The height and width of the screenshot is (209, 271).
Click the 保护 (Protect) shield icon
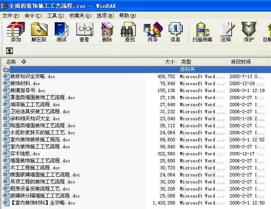(x=249, y=32)
